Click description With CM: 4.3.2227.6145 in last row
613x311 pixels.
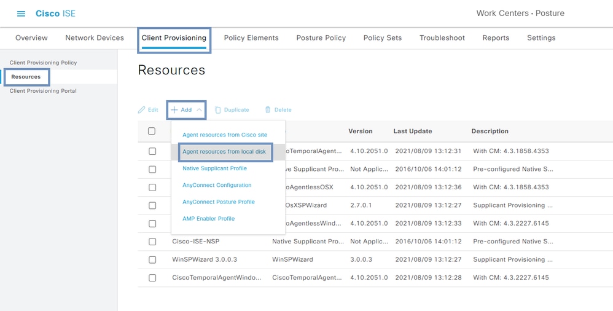(511, 278)
